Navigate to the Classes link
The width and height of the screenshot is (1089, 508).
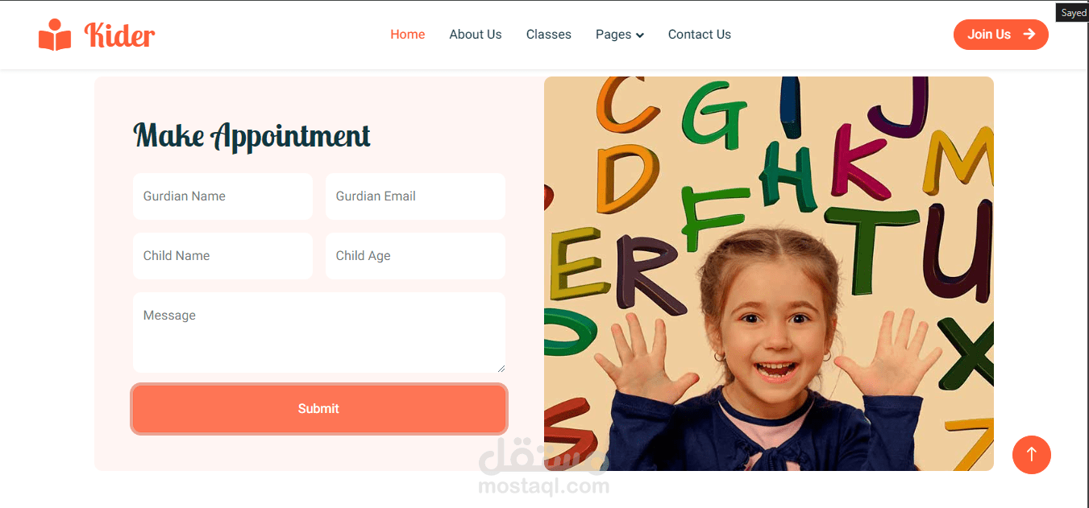pos(549,35)
